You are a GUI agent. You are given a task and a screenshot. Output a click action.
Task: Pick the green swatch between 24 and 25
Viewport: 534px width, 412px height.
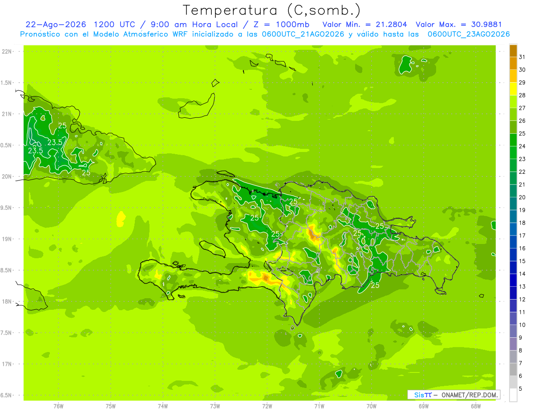[x=513, y=140]
